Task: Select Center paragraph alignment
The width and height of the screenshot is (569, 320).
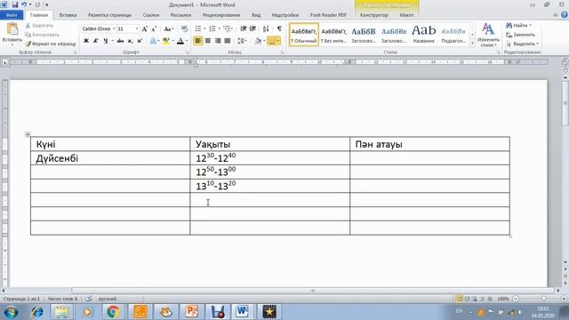Action: coord(208,41)
